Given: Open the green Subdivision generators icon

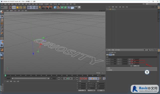Looking at the screenshot, I should [62, 7].
